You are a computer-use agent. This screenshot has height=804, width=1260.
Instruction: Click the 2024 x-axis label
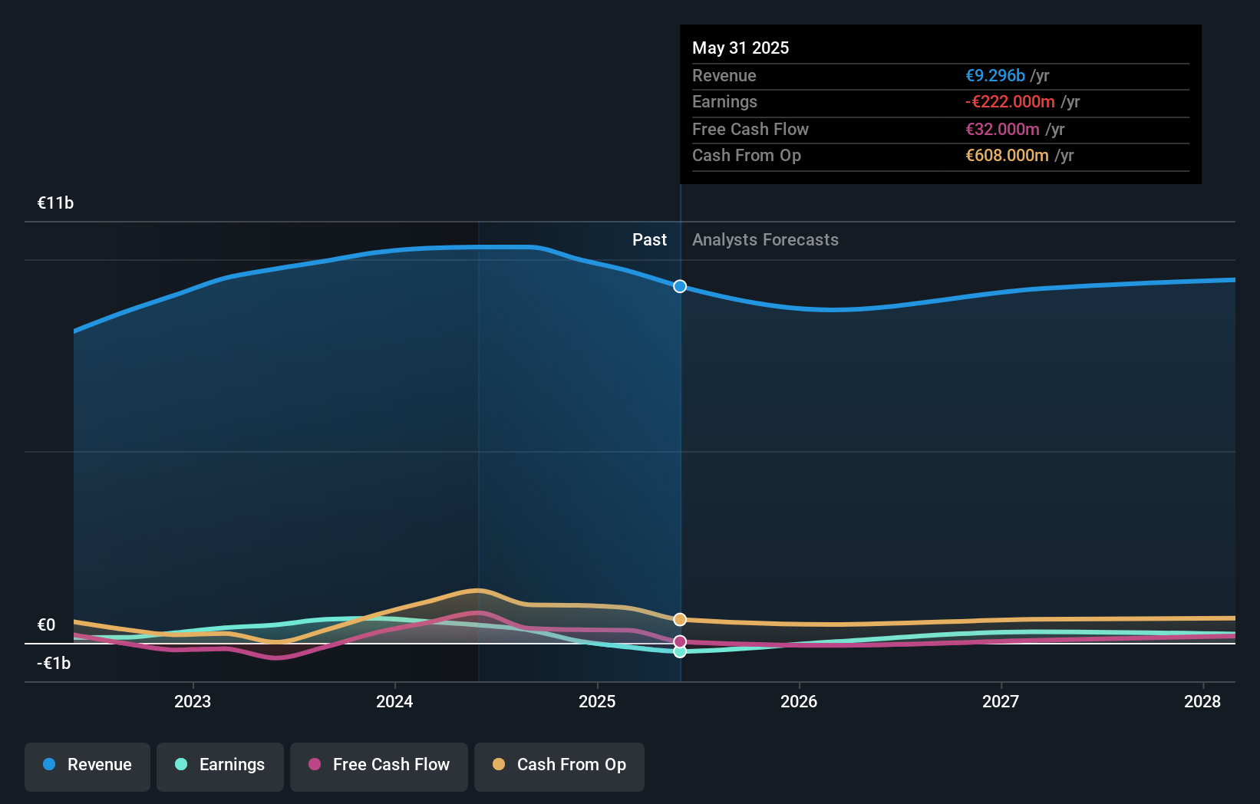[394, 701]
